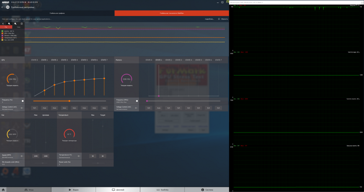Click the GPU current speed gauge showing 1266 MHz
The height and width of the screenshot is (192, 364).
click(x=12, y=79)
